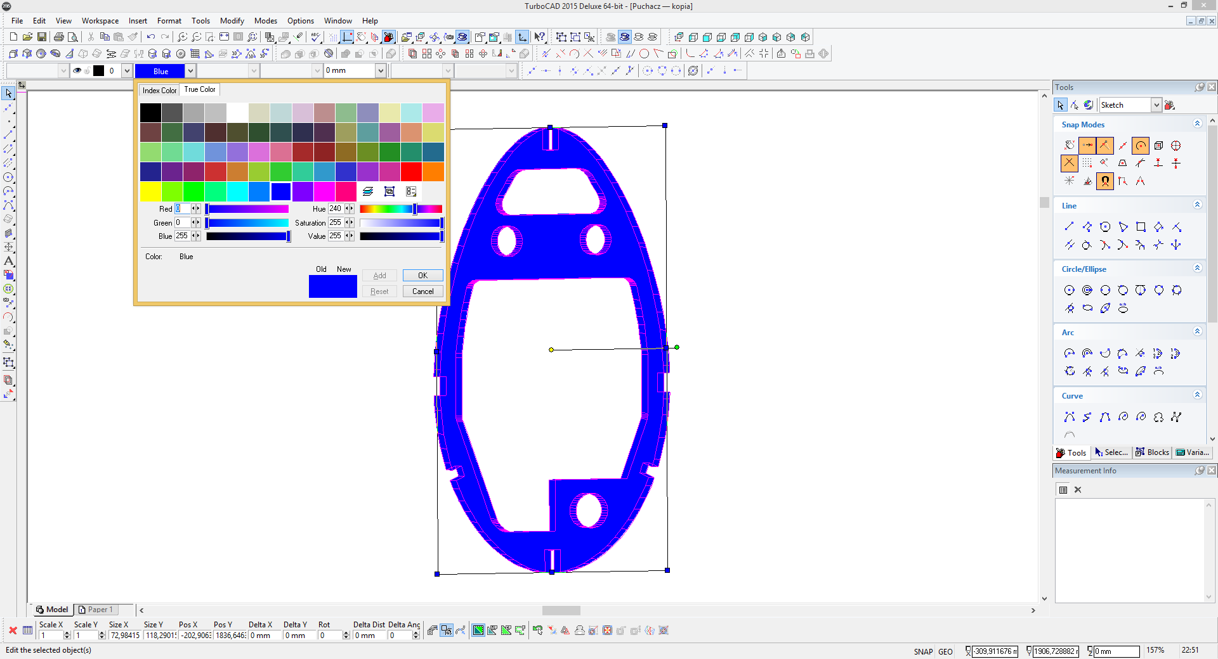The height and width of the screenshot is (659, 1218).
Task: Toggle the layer visibility eye icon
Action: (x=77, y=71)
